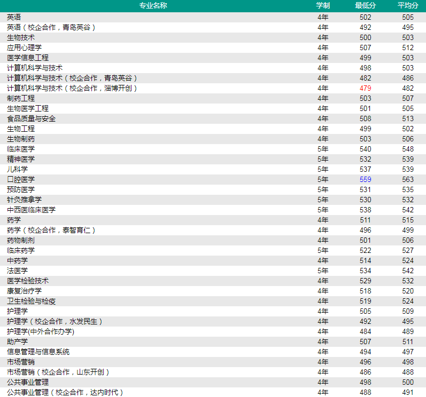426x397 pixels.
Task: Select the 应用心理学 major row
Action: pos(24,47)
